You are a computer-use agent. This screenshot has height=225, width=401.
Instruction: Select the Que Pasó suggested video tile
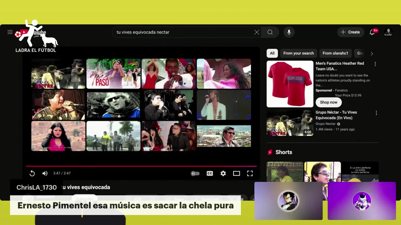(113, 74)
